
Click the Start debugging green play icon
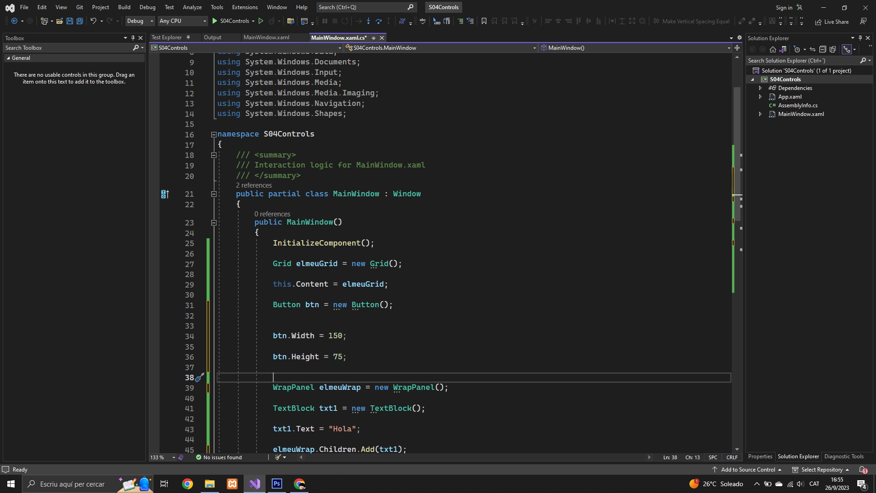(x=215, y=21)
